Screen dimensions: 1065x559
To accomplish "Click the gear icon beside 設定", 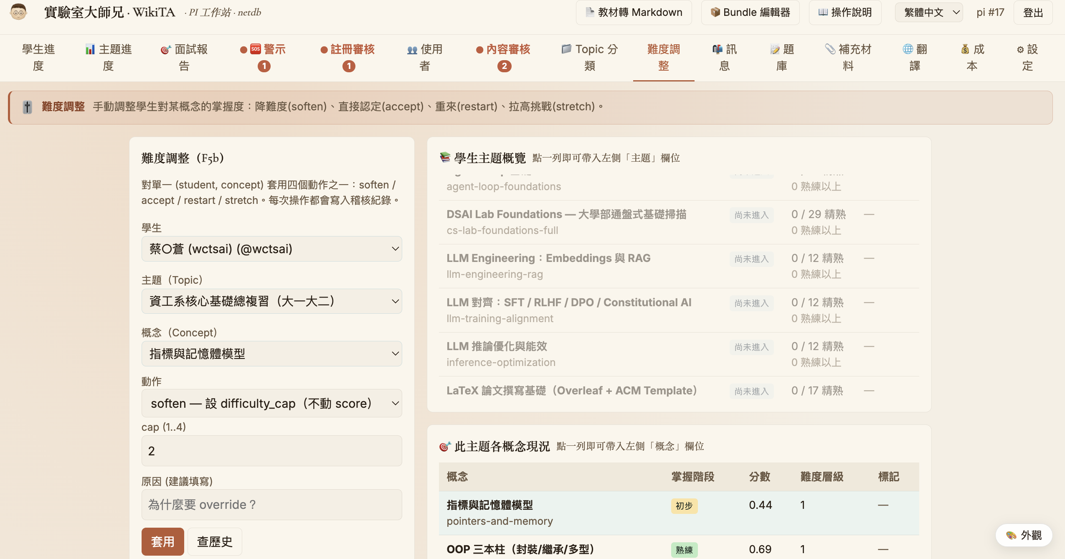I will pos(1020,50).
